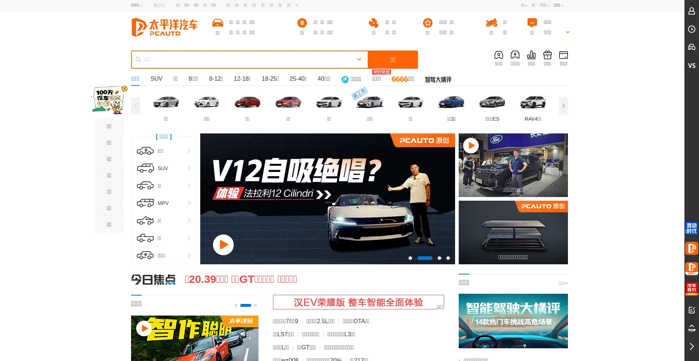This screenshot has width=699, height=361.
Task: Open the bar chart ranking icon
Action: click(x=531, y=55)
